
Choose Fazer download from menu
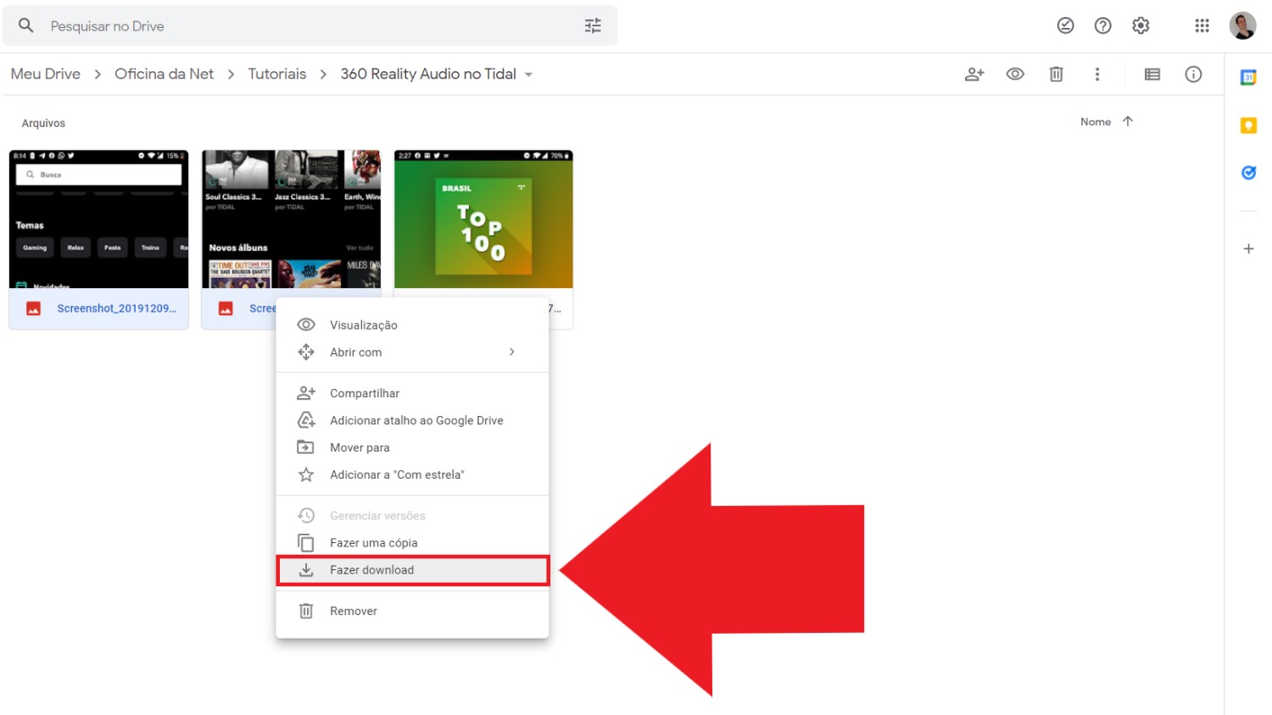point(412,570)
